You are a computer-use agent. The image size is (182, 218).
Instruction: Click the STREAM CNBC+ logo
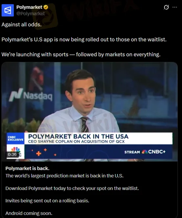click(x=145, y=152)
